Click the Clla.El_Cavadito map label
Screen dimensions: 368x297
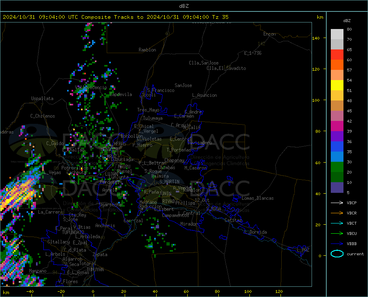[226, 68]
